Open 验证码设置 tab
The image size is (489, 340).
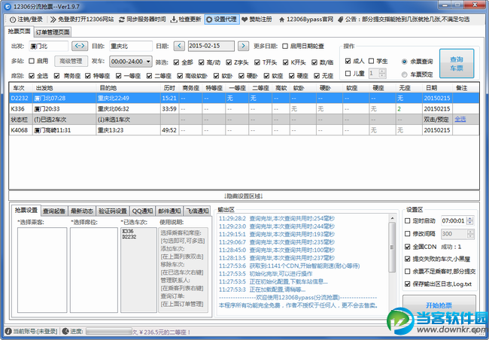(x=113, y=211)
